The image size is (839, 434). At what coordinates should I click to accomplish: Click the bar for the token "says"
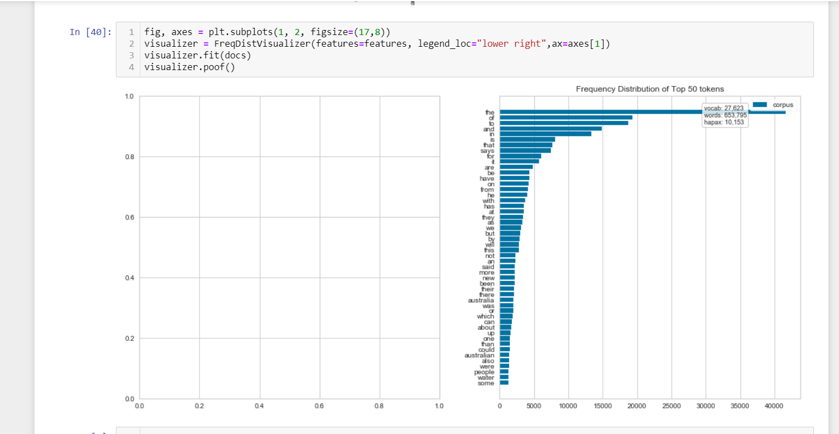point(524,150)
